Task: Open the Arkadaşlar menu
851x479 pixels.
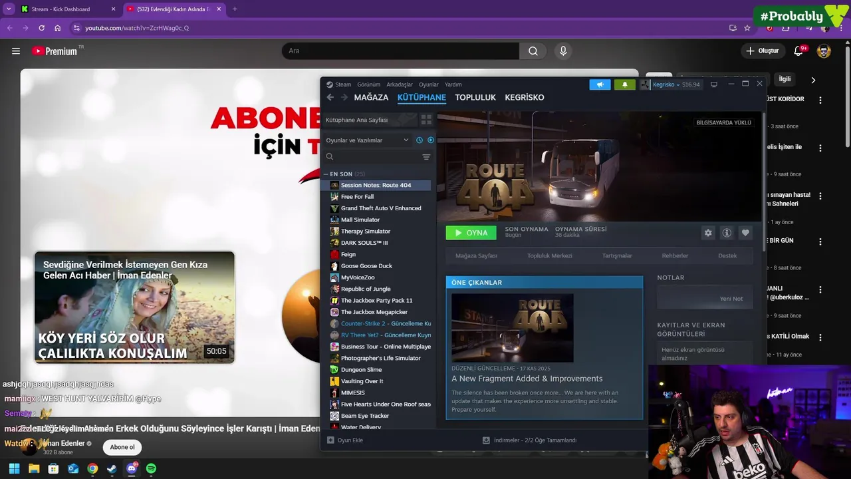Action: [400, 84]
